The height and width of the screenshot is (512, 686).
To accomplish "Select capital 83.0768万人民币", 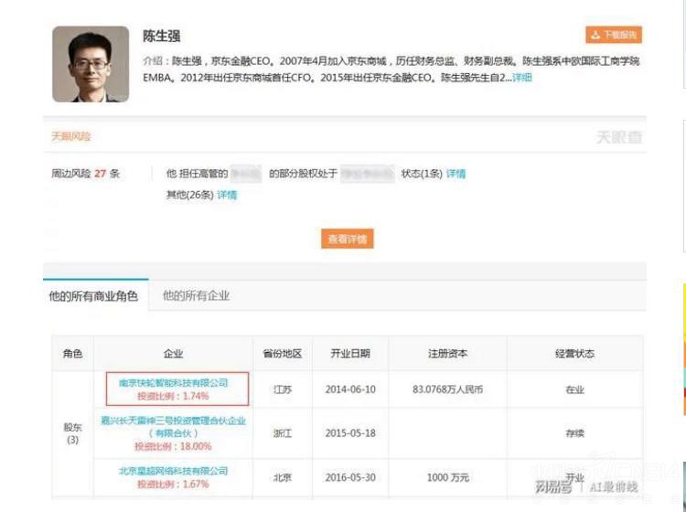I will pos(447,389).
